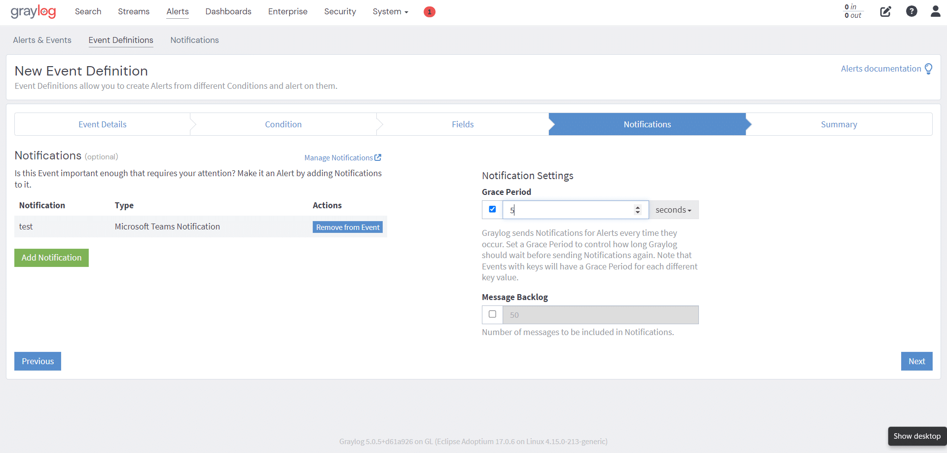947x453 pixels.
Task: Click the Graylog logo
Action: (33, 12)
